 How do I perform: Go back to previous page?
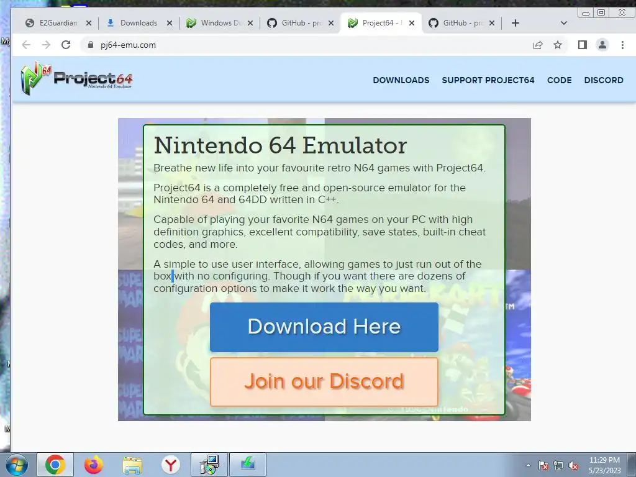coord(26,45)
